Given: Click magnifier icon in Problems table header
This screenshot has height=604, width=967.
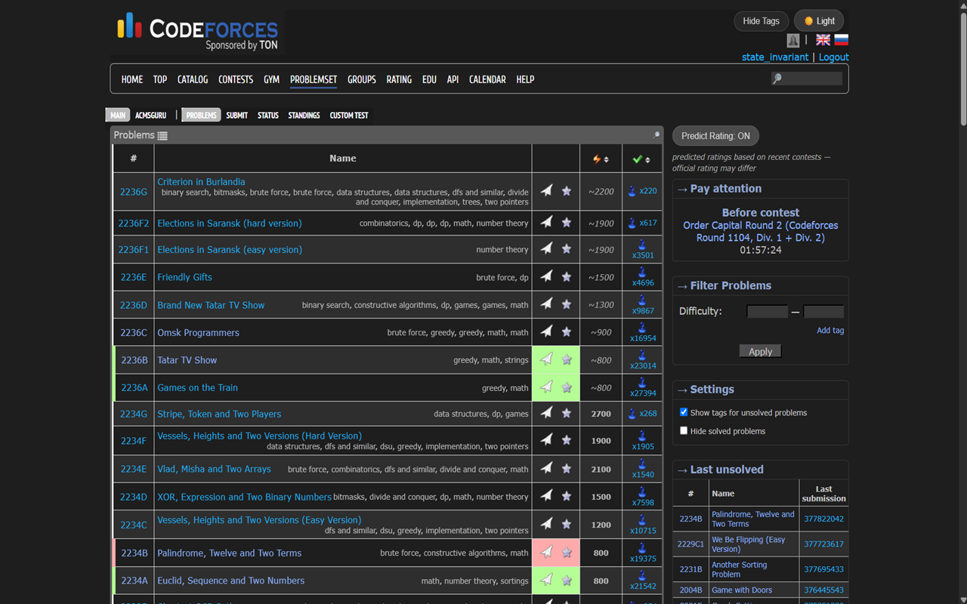Looking at the screenshot, I should pos(656,135).
